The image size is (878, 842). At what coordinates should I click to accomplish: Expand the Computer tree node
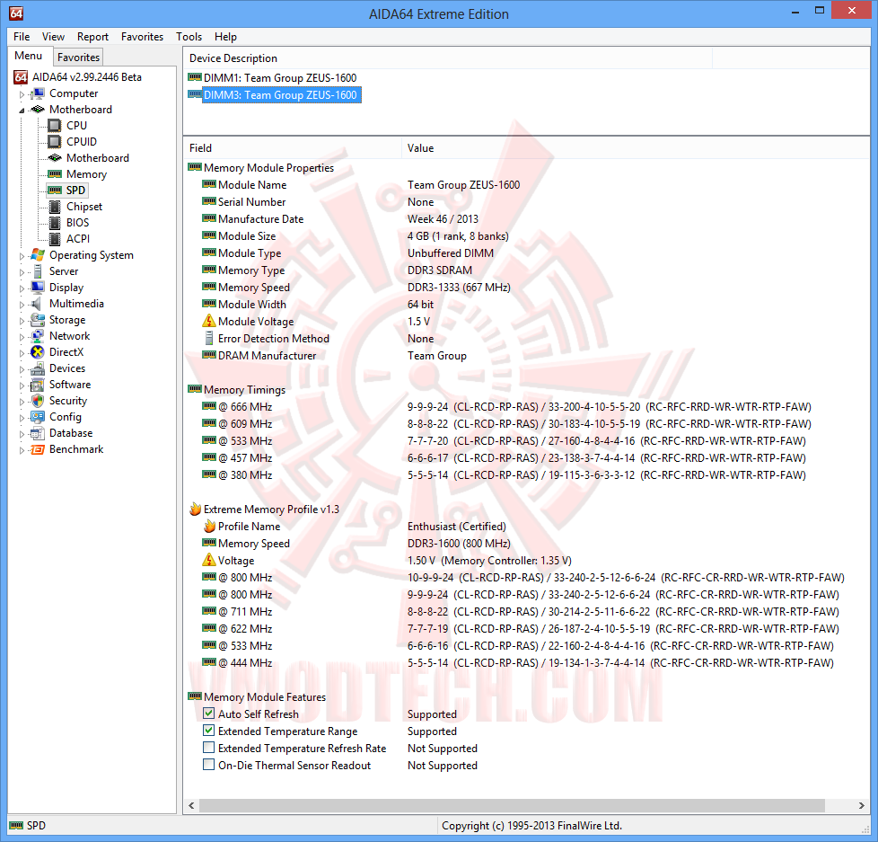tap(22, 94)
